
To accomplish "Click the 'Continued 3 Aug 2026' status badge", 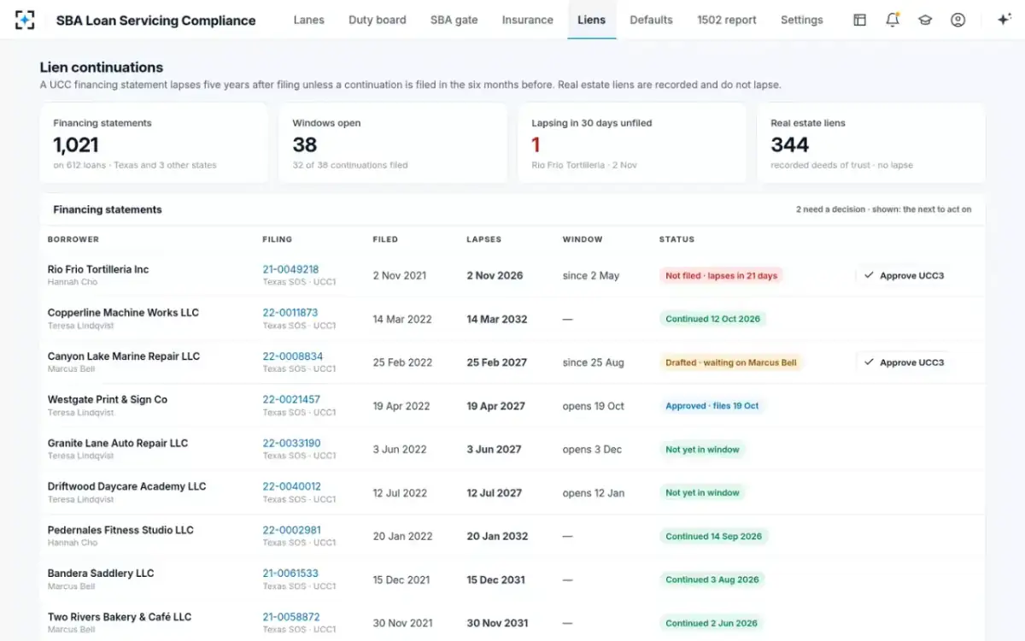I will pyautogui.click(x=712, y=579).
